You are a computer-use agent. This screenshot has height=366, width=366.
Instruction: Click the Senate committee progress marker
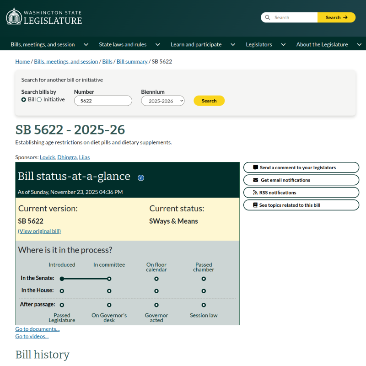[109, 278]
